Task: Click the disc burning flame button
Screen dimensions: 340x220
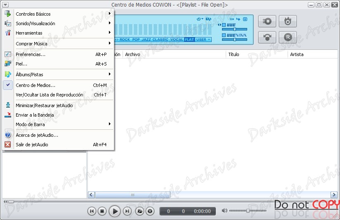Action: [x=288, y=21]
